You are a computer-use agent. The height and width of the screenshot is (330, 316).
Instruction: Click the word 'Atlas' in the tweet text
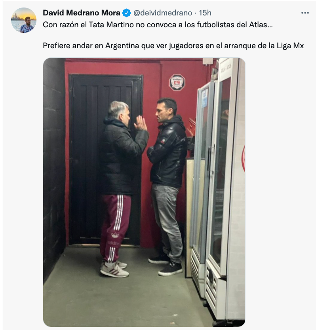(258, 25)
